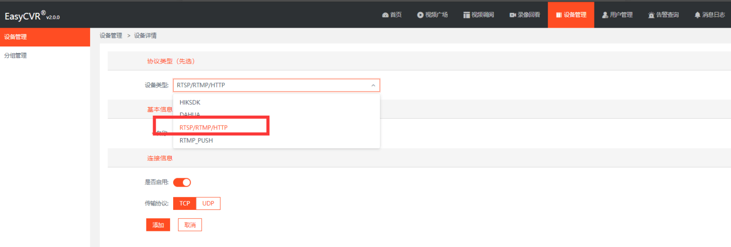
Task: Click the 添加 button
Action: point(158,225)
